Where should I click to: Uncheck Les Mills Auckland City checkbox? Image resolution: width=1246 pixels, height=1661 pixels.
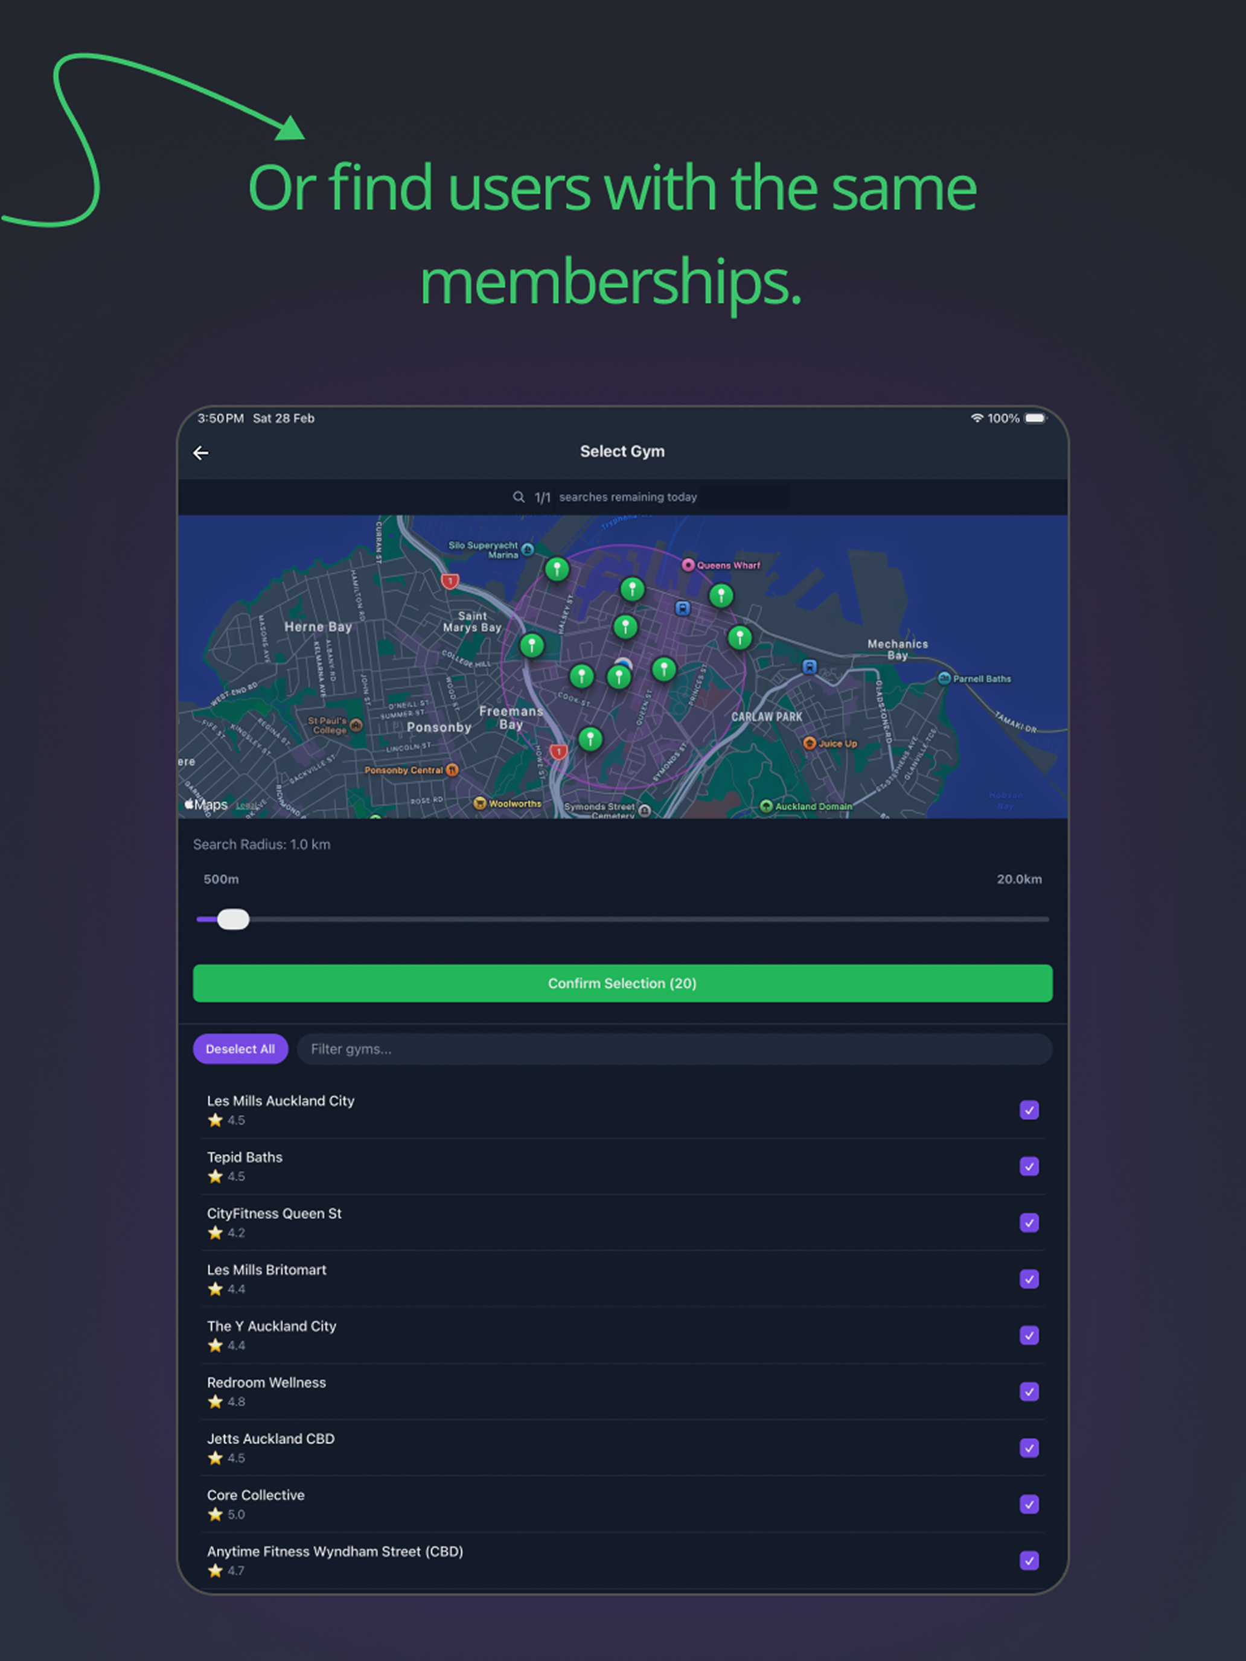coord(1029,1110)
